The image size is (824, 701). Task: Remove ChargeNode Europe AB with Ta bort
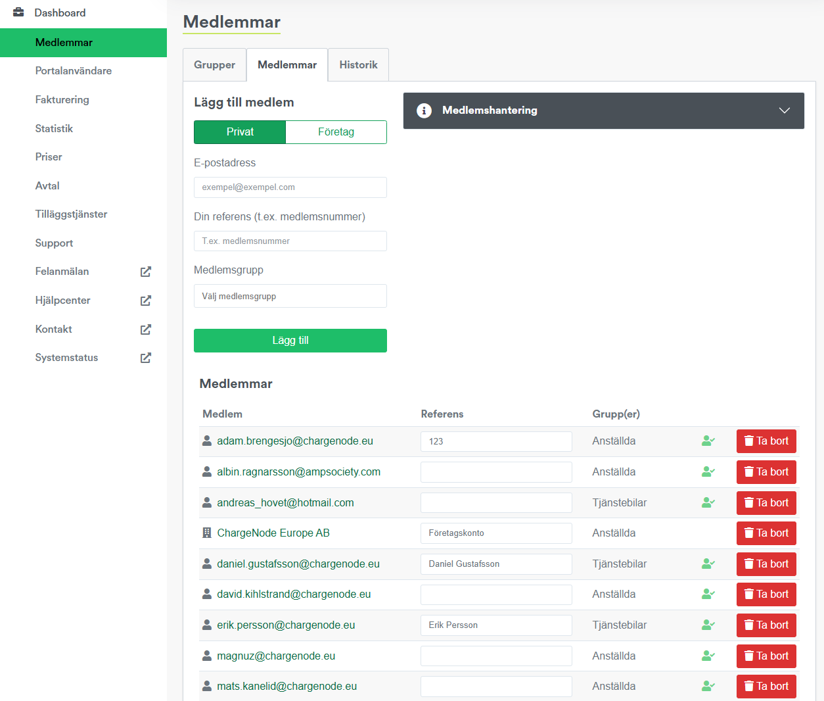(766, 533)
